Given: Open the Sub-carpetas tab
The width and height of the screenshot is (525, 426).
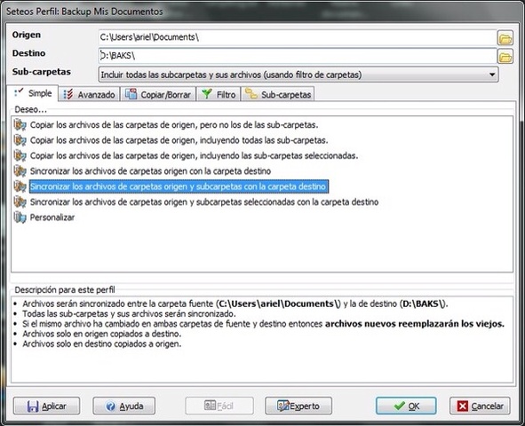Looking at the screenshot, I should click(x=278, y=95).
